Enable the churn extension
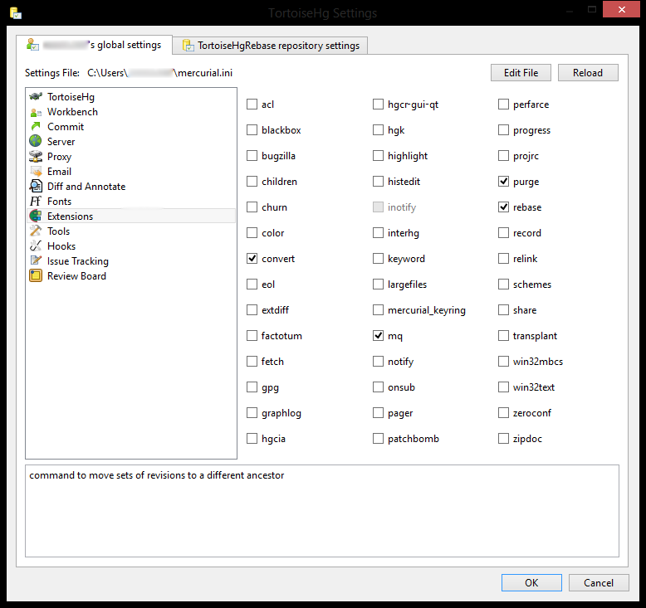The height and width of the screenshot is (608, 646). pyautogui.click(x=252, y=207)
